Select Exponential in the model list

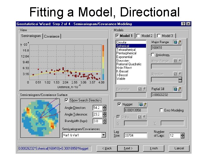[x=131, y=57]
